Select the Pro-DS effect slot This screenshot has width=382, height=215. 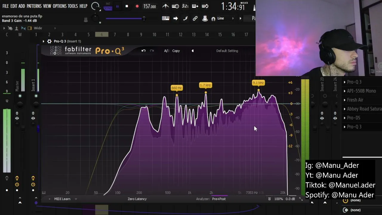(362, 118)
